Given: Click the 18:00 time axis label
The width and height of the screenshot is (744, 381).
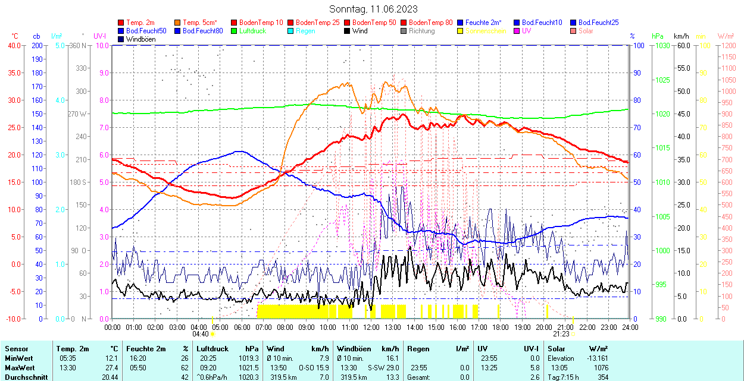Looking at the screenshot, I should point(501,327).
